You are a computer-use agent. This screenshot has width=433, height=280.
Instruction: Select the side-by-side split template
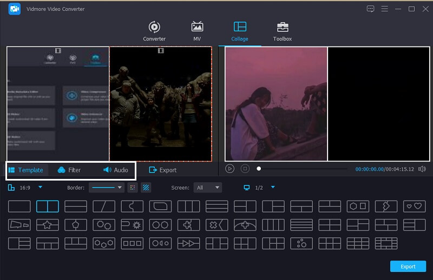pyautogui.click(x=48, y=206)
